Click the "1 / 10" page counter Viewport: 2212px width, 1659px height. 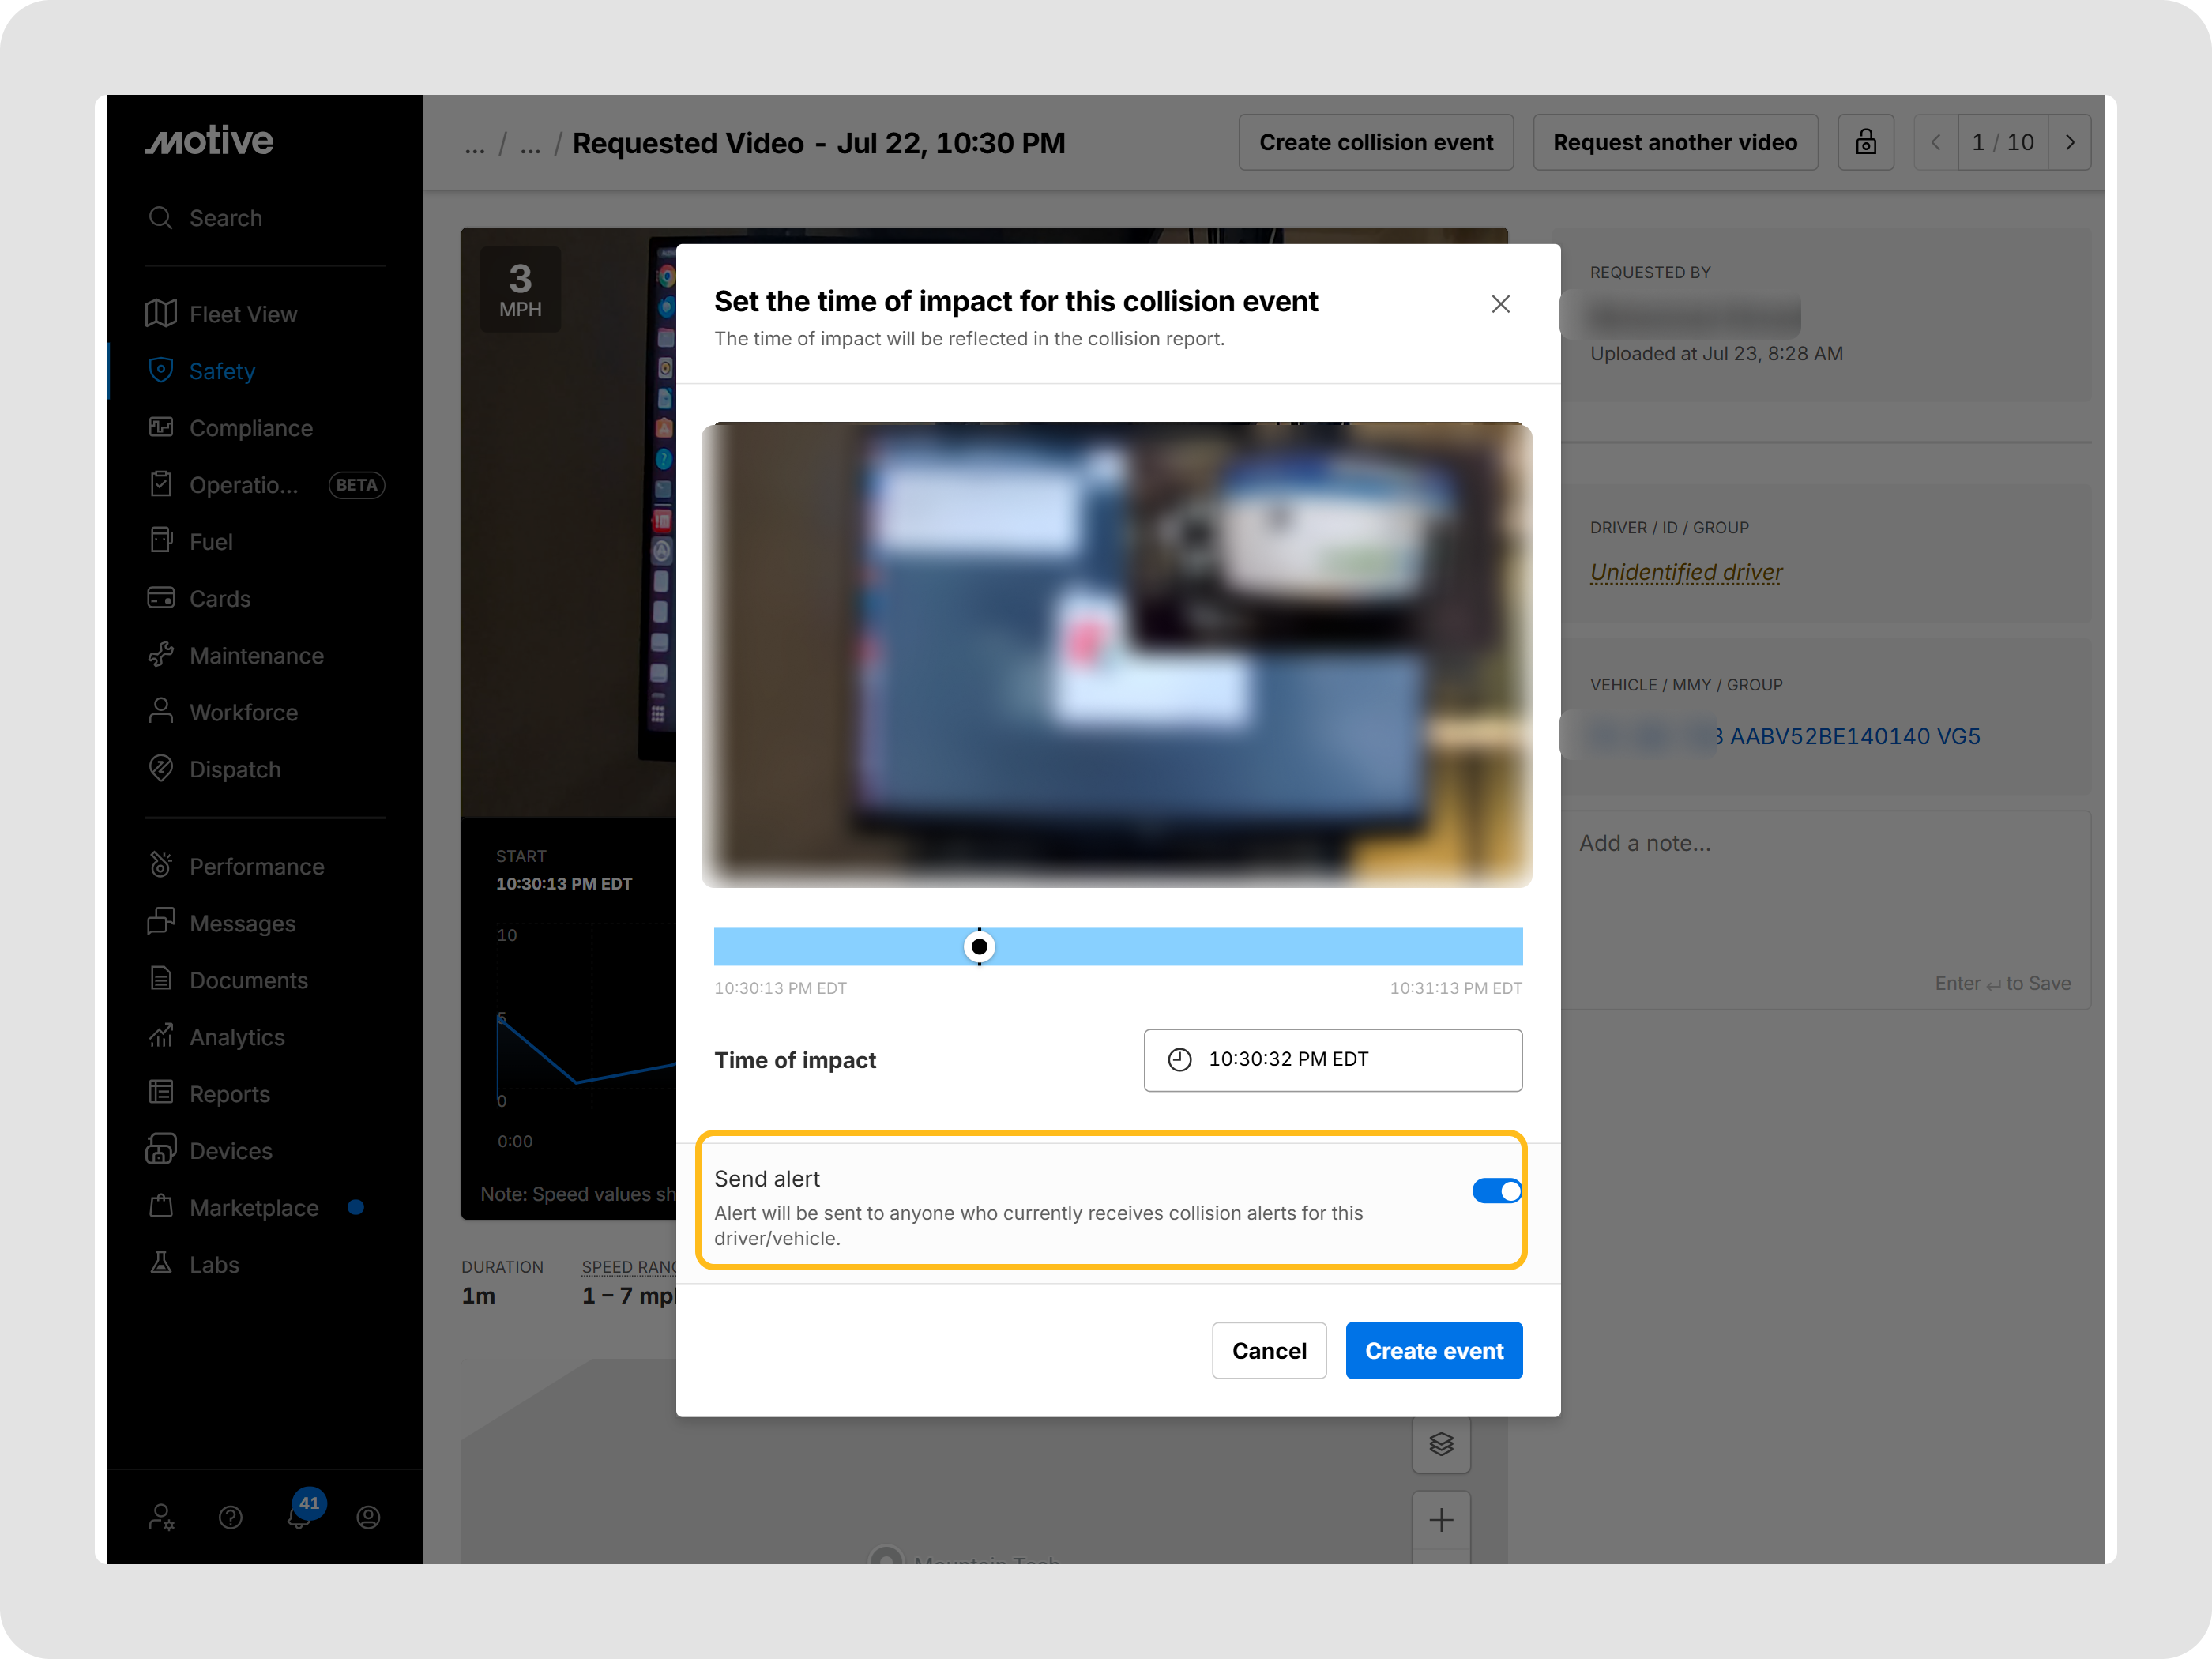tap(2003, 142)
